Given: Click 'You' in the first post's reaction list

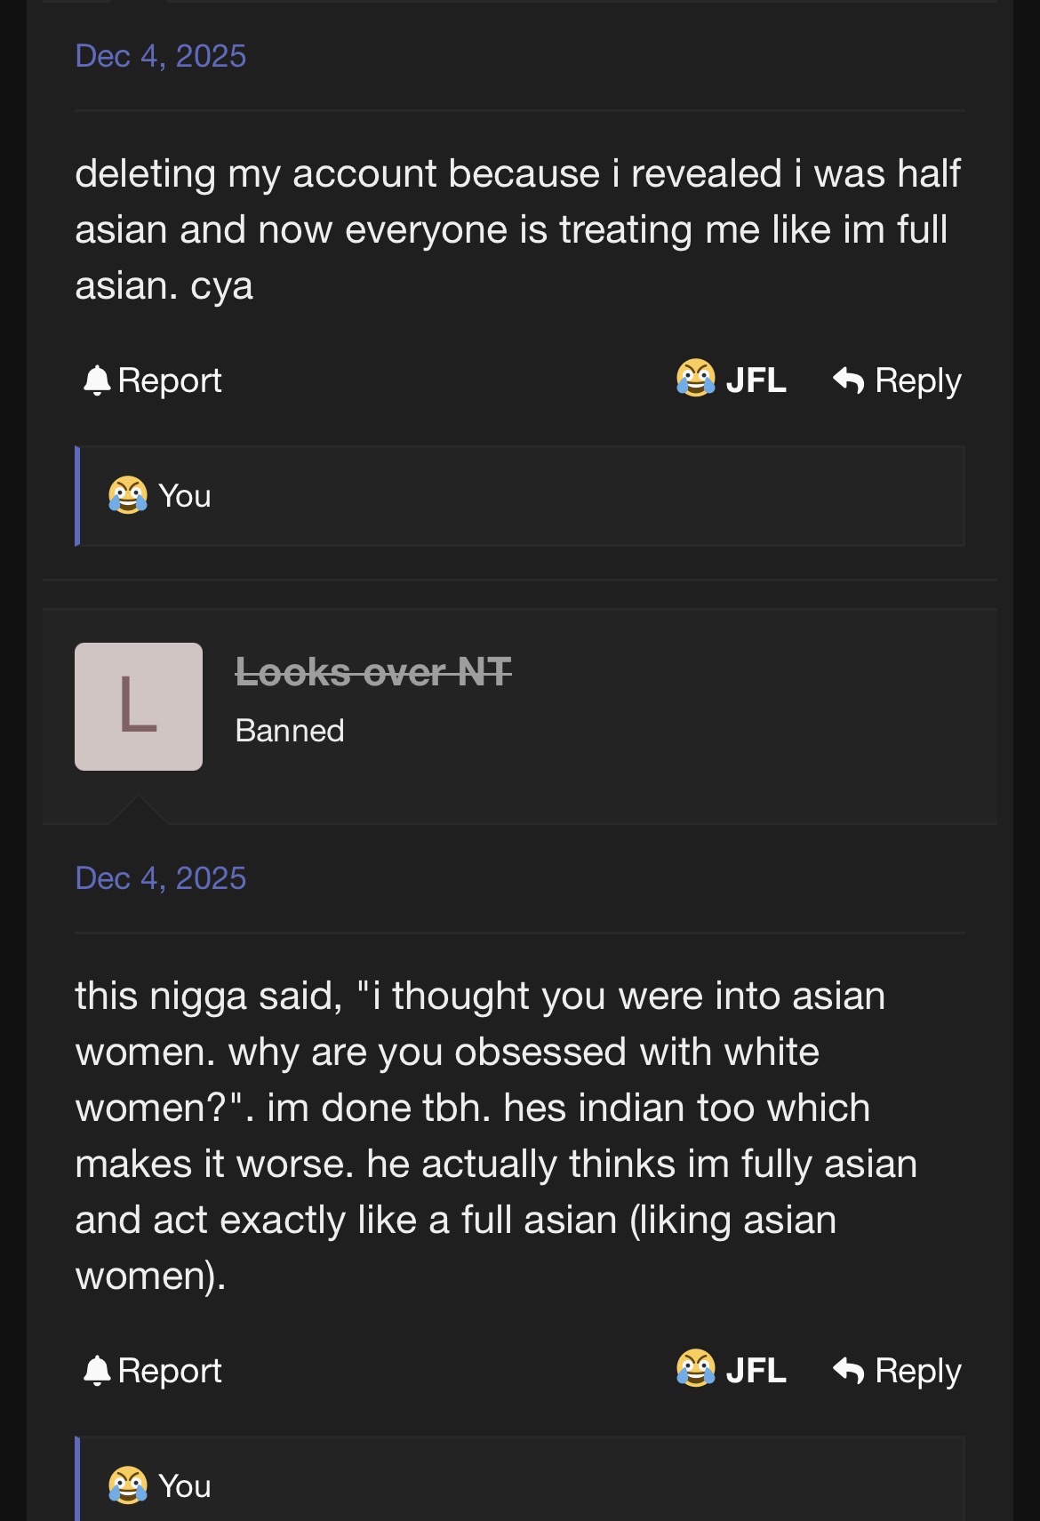Looking at the screenshot, I should [x=185, y=496].
